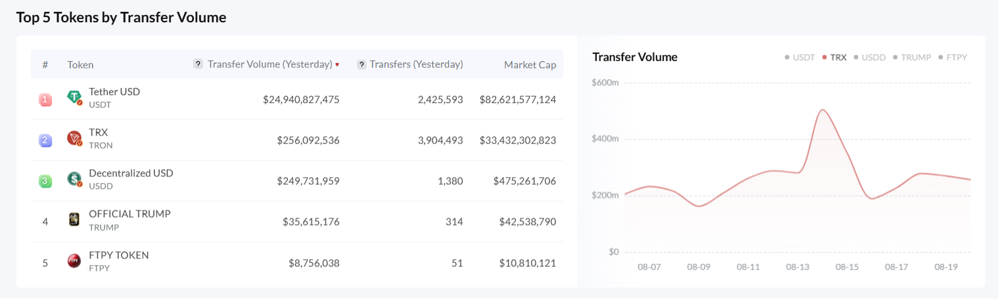This screenshot has width=999, height=299.
Task: Click the rank 1 badge icon
Action: pos(45,100)
